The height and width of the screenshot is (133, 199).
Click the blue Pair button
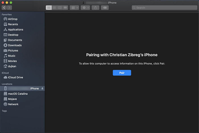[122, 73]
